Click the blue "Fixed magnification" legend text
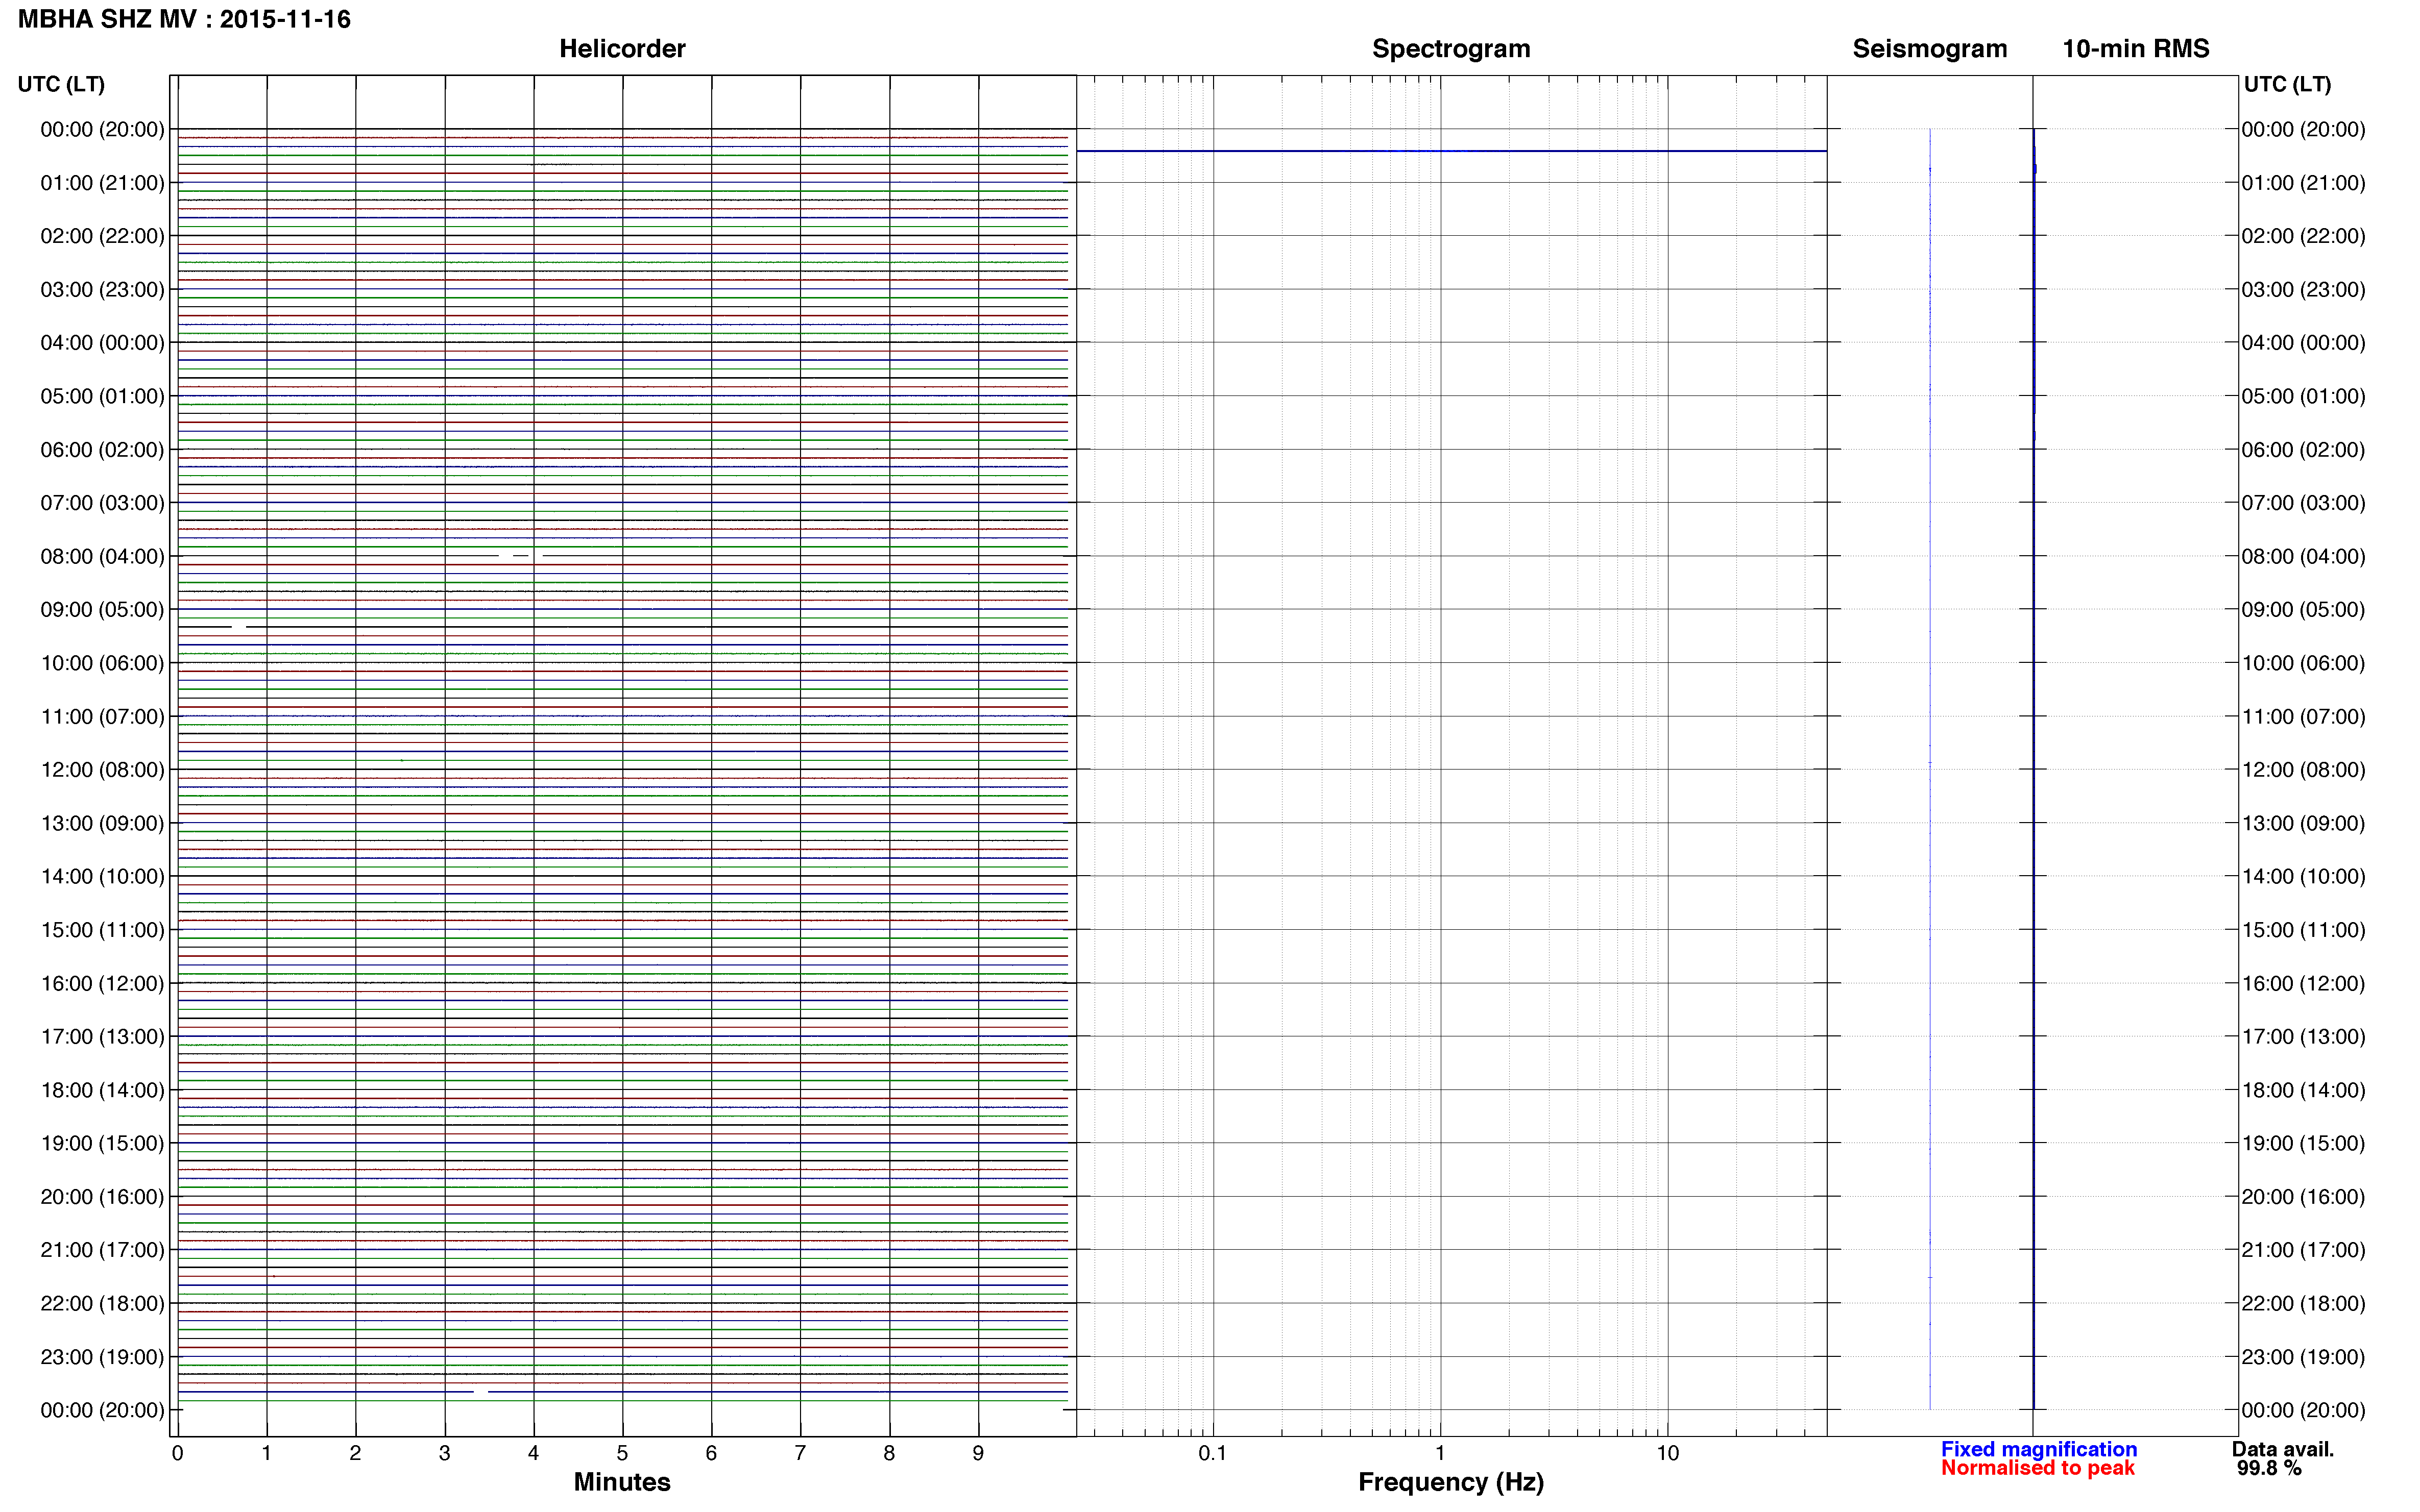Viewport: 2420px width, 1512px height. 2039,1449
